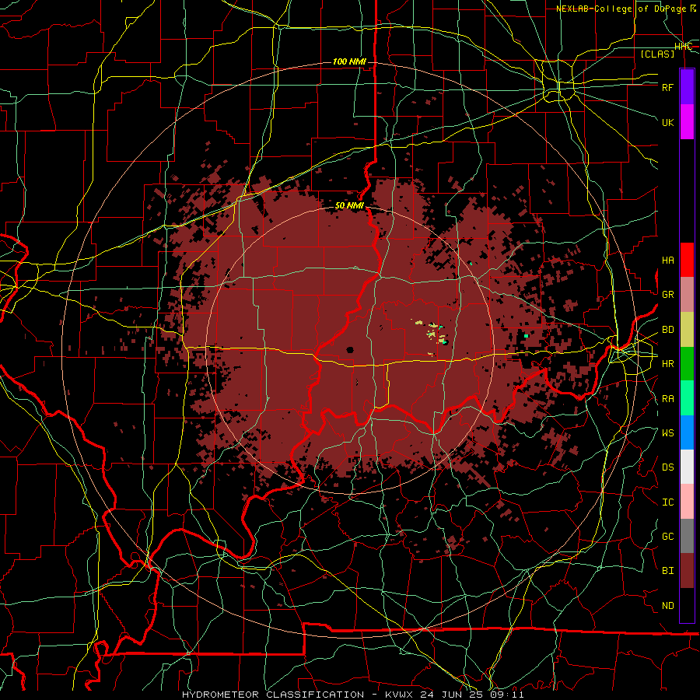
Task: Select the HR legend label
Action: point(668,364)
